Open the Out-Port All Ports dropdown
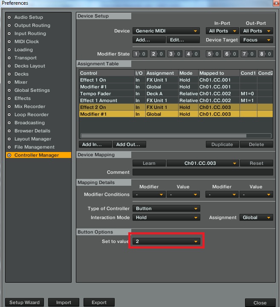 point(257,31)
